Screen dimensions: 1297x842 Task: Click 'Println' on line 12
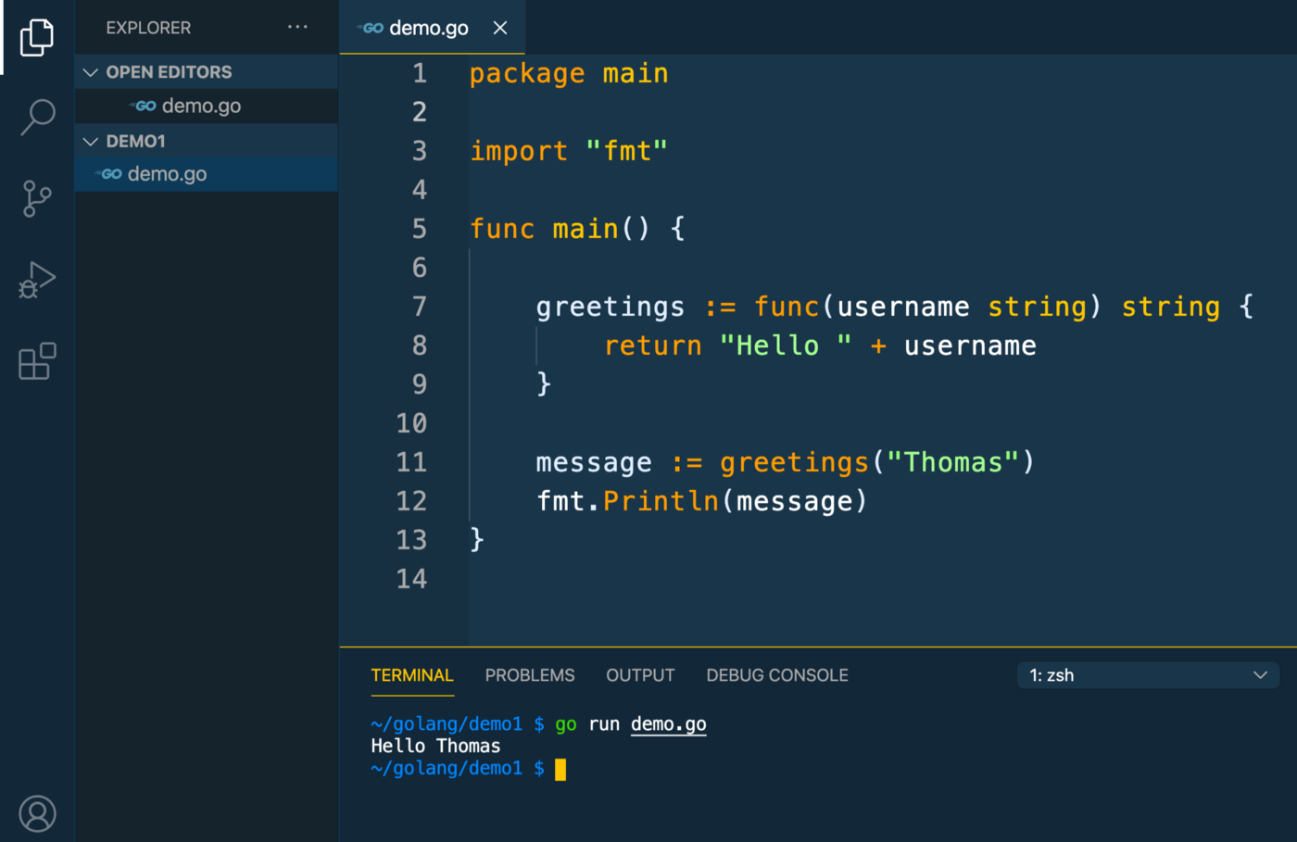pos(661,501)
